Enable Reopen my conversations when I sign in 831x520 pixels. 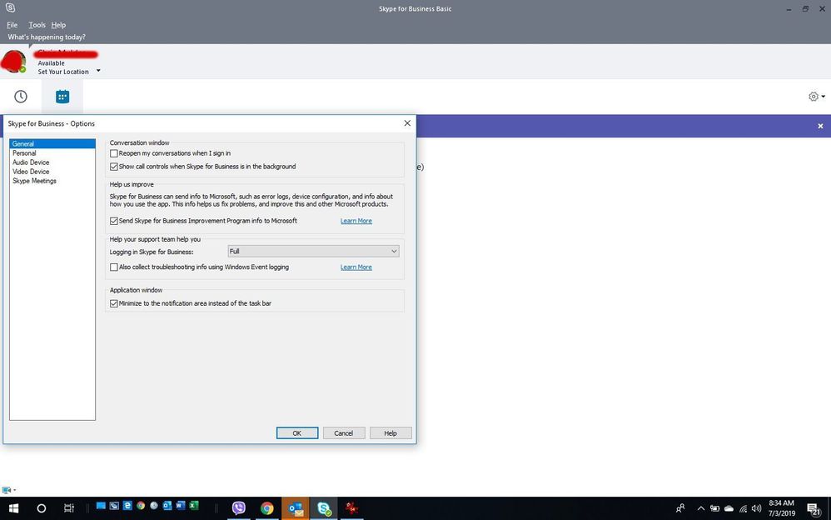click(x=114, y=153)
